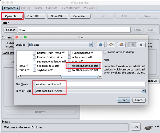The image size is (160, 133).
Task: Click the supermarket.arff file icon
Action: 70,53
